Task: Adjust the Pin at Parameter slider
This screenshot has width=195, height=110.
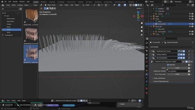Action: [177, 74]
